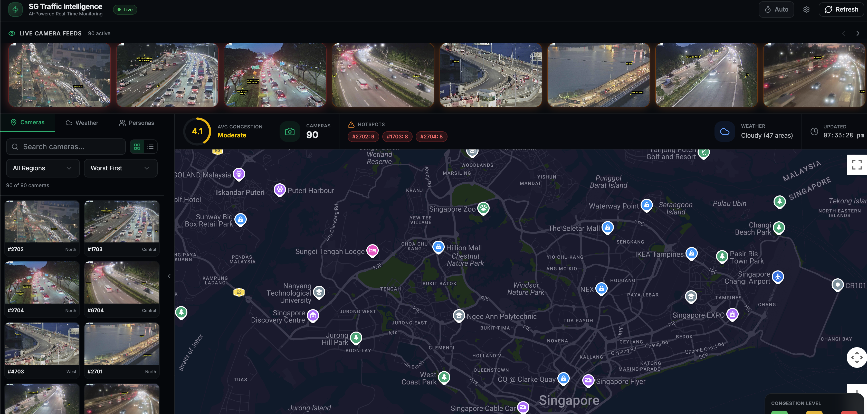Open camera #2704 card in sidebar
Screen dimensions: 867x414
tap(42, 289)
